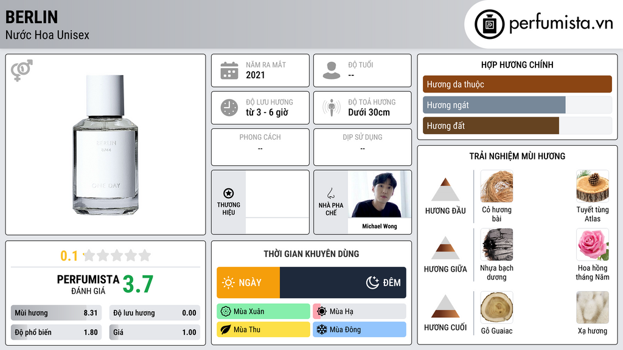Select the Ngày orange time segment
This screenshot has height=350, width=623.
(248, 283)
